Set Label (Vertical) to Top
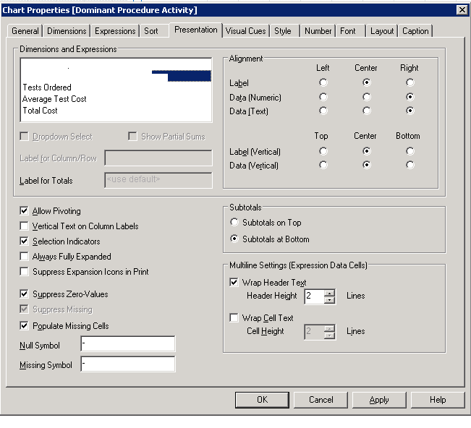This screenshot has height=428, width=471. coord(323,151)
